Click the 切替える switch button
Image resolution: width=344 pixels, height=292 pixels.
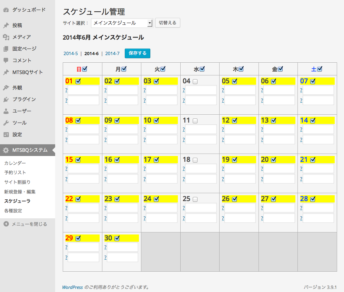pyautogui.click(x=168, y=23)
